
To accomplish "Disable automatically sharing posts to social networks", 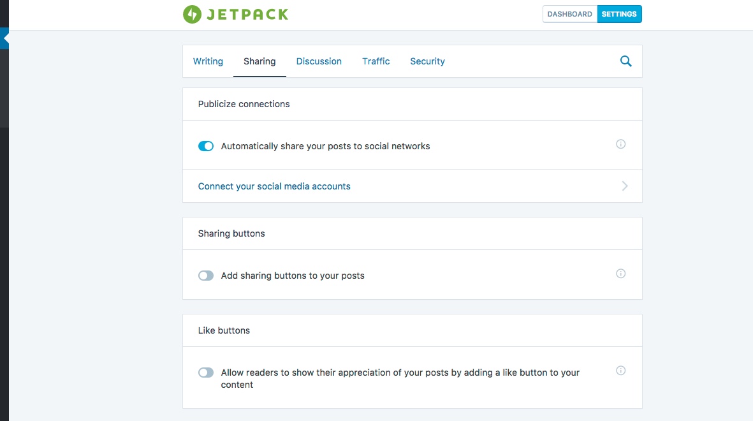I will coord(206,146).
